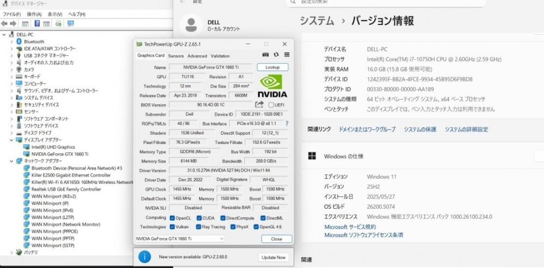The height and width of the screenshot is (268, 544).
Task: Expand the Bluetooth tree node
Action: point(11,42)
